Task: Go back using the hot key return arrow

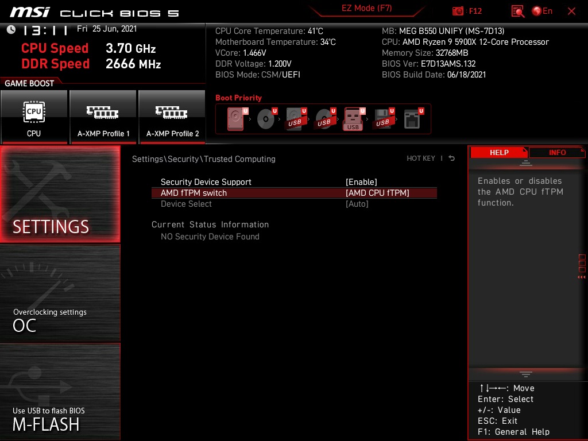Action: click(x=451, y=158)
